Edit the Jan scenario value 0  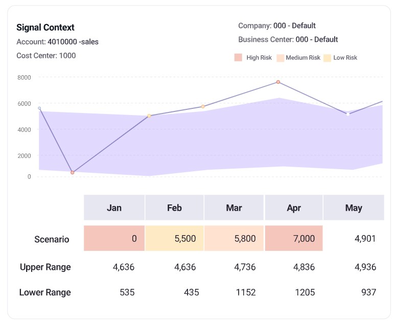(114, 238)
